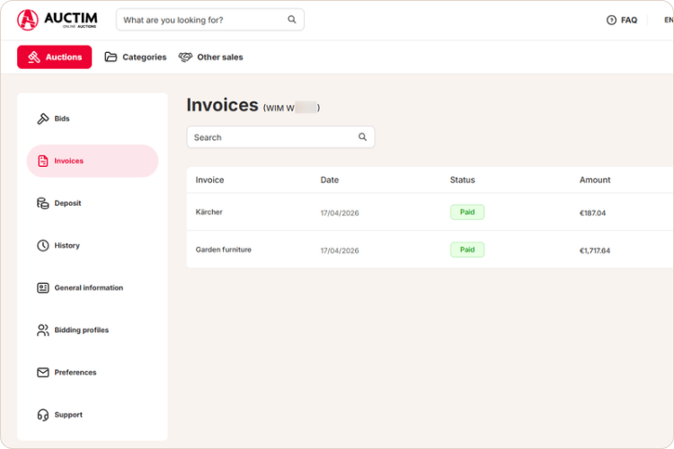Open Preferences page
Viewport: 674px width, 449px height.
(93, 372)
